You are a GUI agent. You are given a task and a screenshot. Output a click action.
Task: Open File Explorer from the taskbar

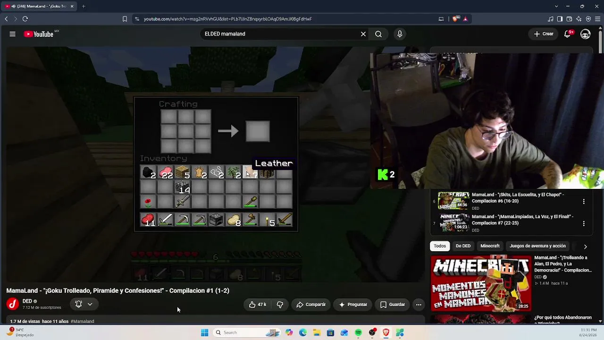coord(317,332)
